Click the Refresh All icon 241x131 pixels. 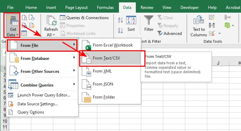(x=52, y=21)
